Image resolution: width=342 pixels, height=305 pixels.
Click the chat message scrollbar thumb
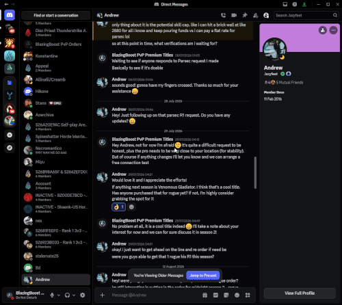[255, 172]
